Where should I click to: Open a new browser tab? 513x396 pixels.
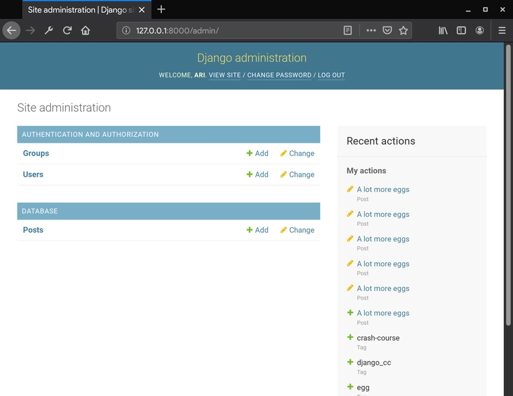[161, 10]
